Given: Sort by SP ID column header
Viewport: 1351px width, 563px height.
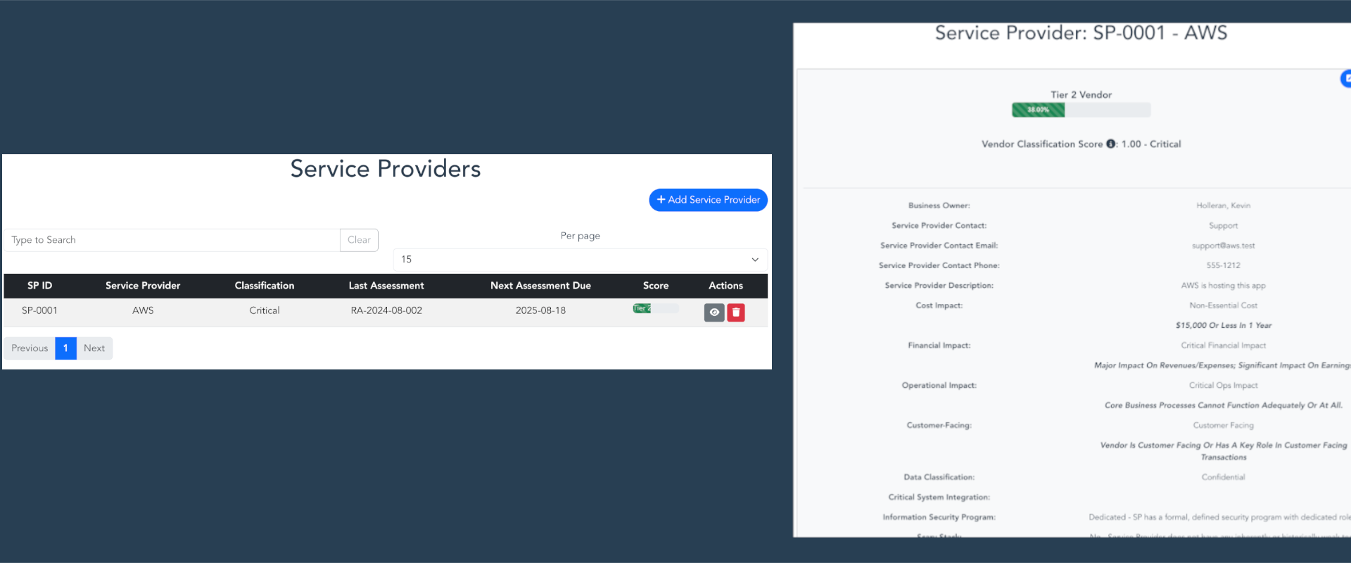Looking at the screenshot, I should point(39,286).
